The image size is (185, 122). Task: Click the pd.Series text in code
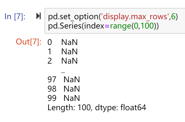64,26
